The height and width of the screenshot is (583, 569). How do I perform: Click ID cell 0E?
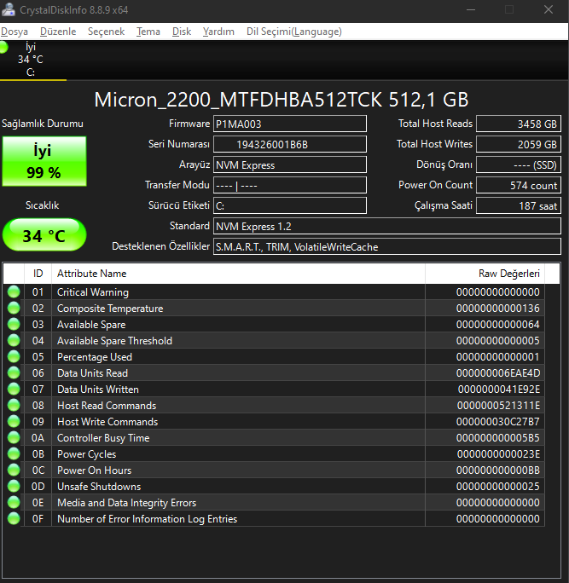coord(38,503)
